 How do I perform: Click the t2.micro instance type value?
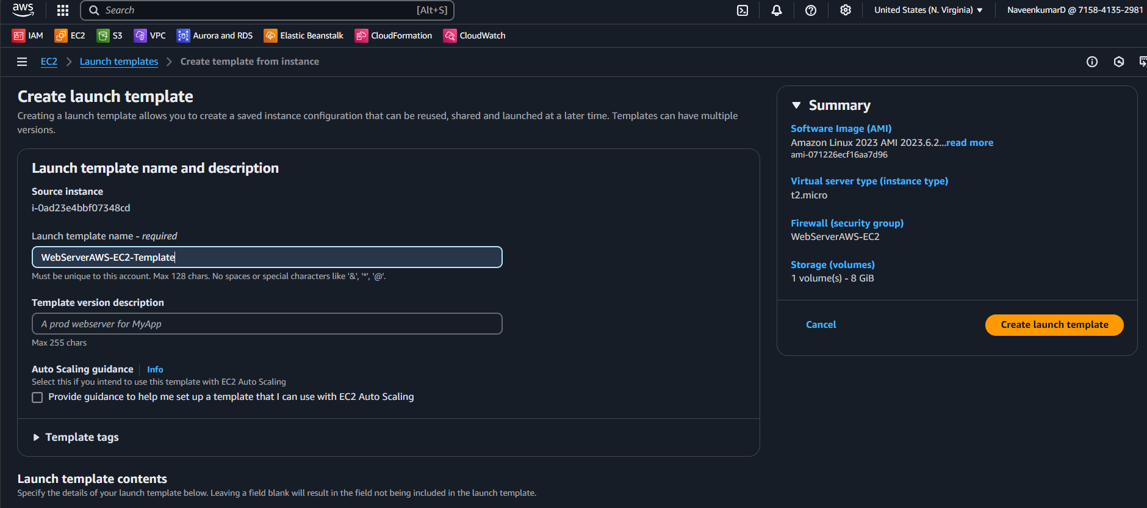click(x=809, y=195)
